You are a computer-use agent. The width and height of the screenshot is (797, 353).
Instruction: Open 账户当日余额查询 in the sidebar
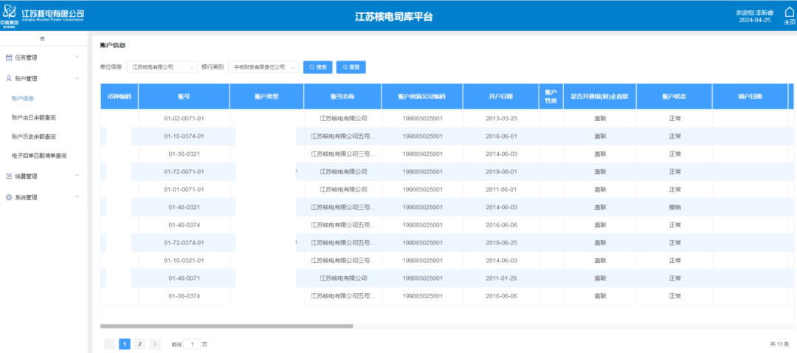coord(34,117)
